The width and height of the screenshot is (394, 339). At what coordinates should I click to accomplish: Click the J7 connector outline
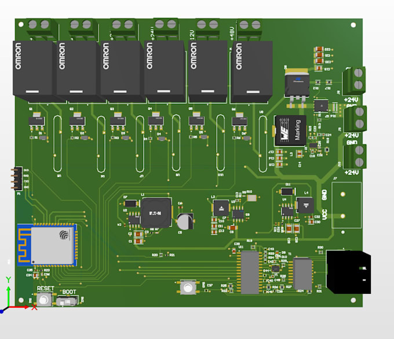[346, 205]
